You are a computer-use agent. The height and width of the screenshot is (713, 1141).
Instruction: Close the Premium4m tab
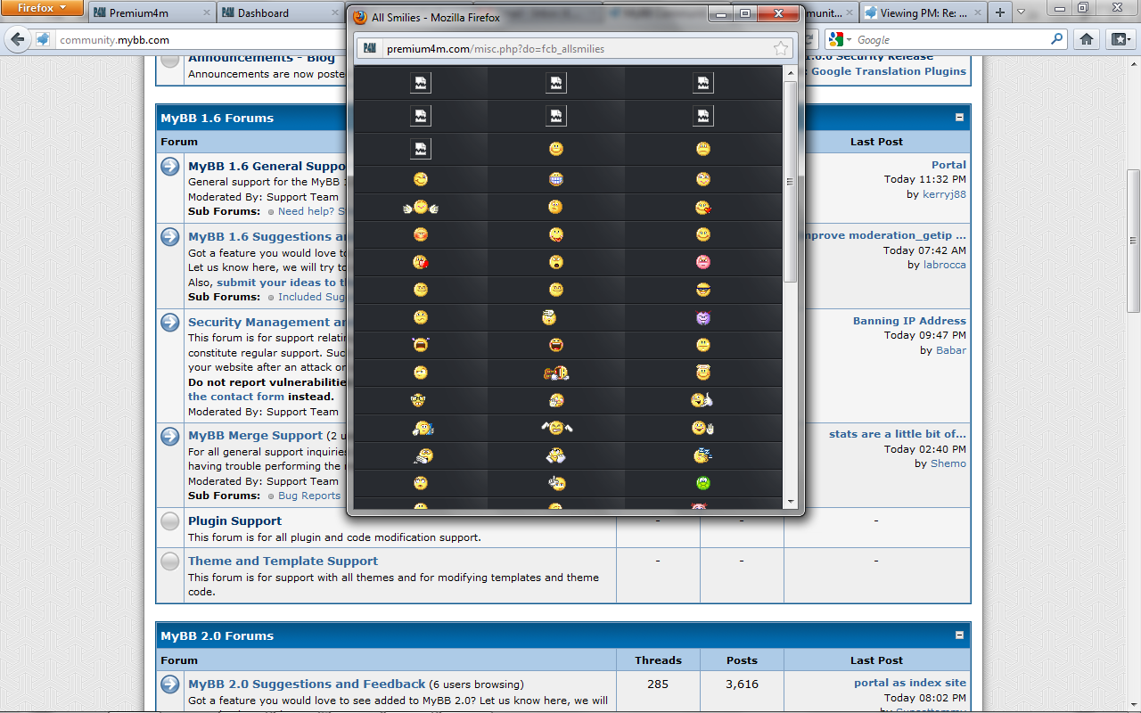(x=206, y=12)
